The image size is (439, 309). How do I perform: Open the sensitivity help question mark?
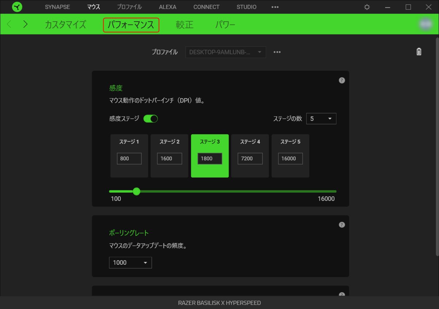[342, 80]
